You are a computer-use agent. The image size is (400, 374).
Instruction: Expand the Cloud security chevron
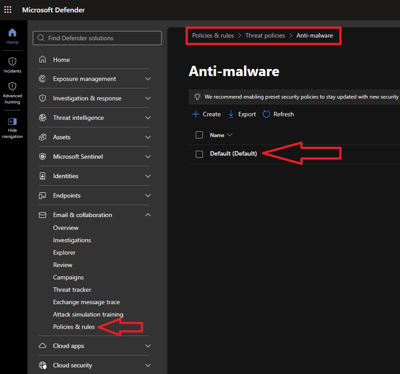[x=148, y=365]
